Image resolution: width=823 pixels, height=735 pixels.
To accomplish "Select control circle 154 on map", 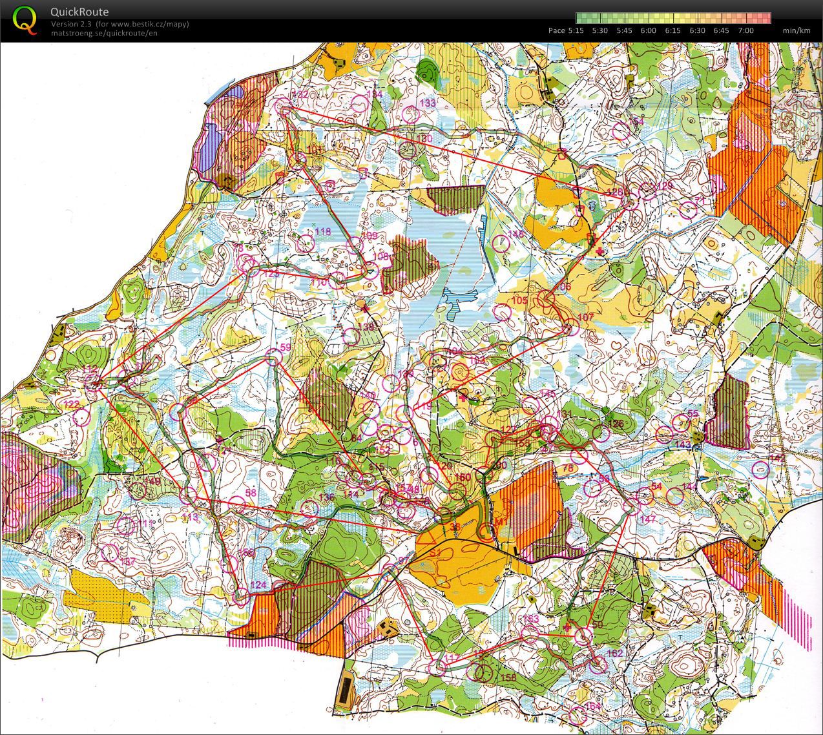I will click(621, 131).
